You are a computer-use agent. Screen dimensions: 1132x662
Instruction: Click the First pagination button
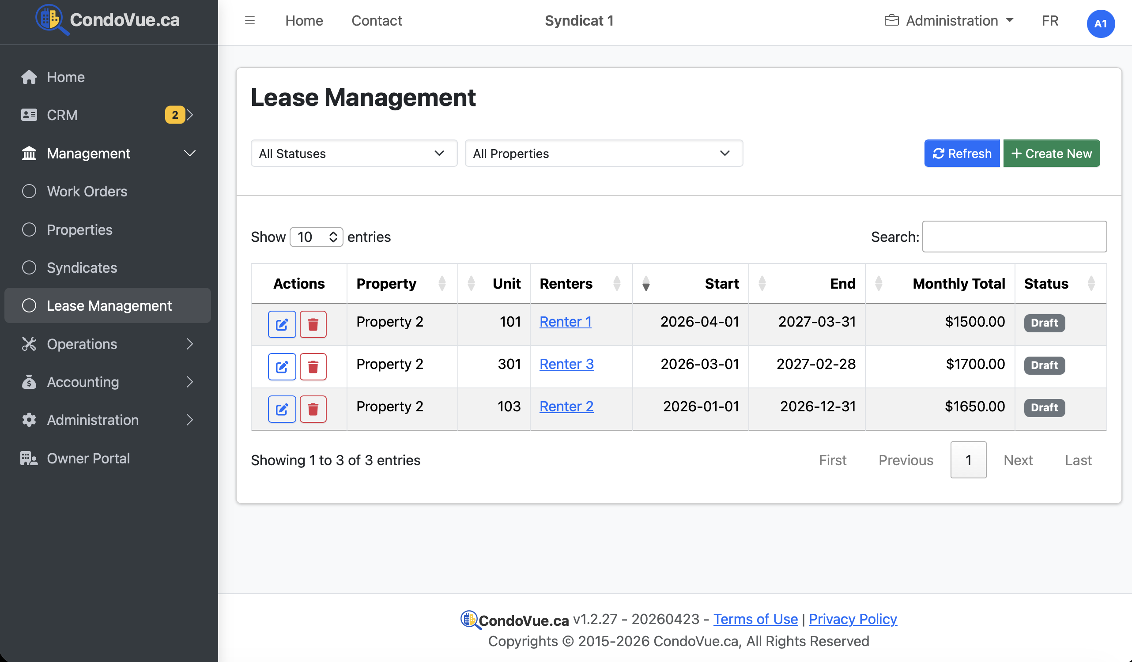tap(832, 460)
